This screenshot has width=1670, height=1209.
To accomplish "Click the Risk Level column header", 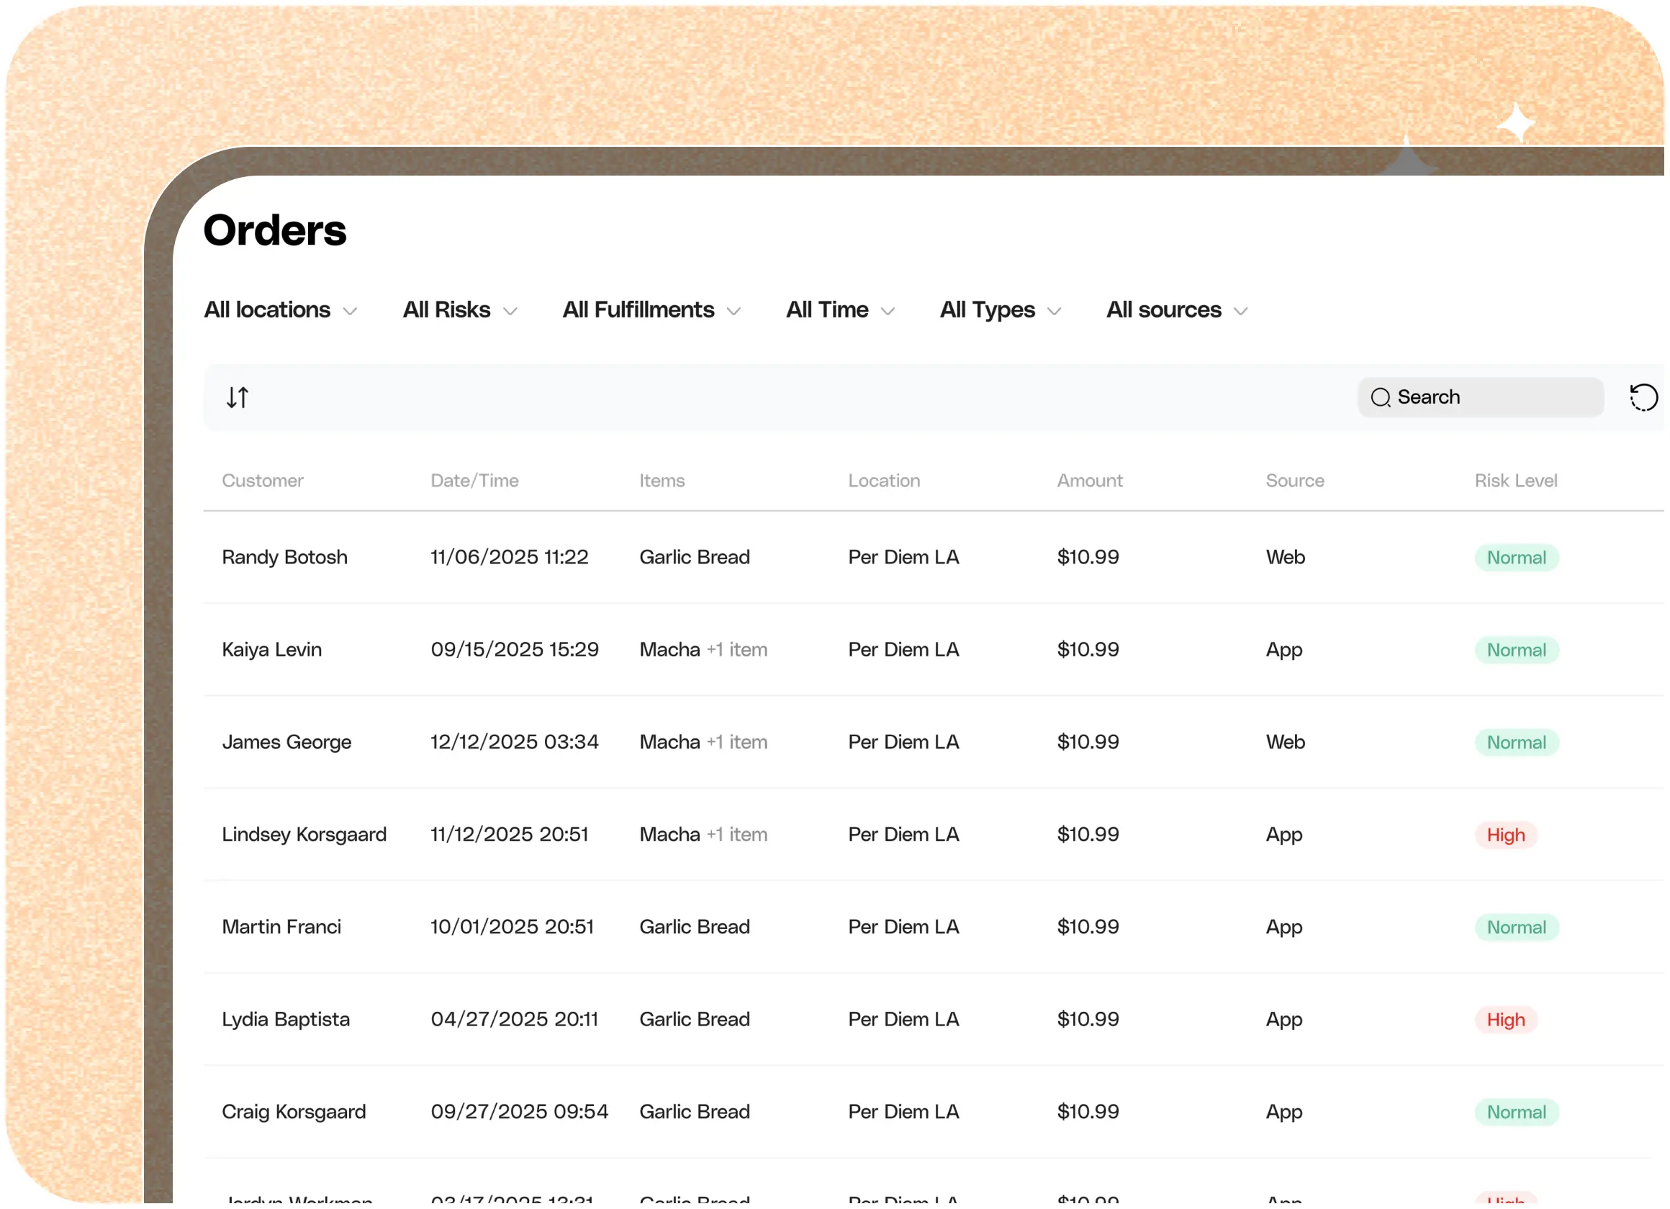I will tap(1515, 481).
